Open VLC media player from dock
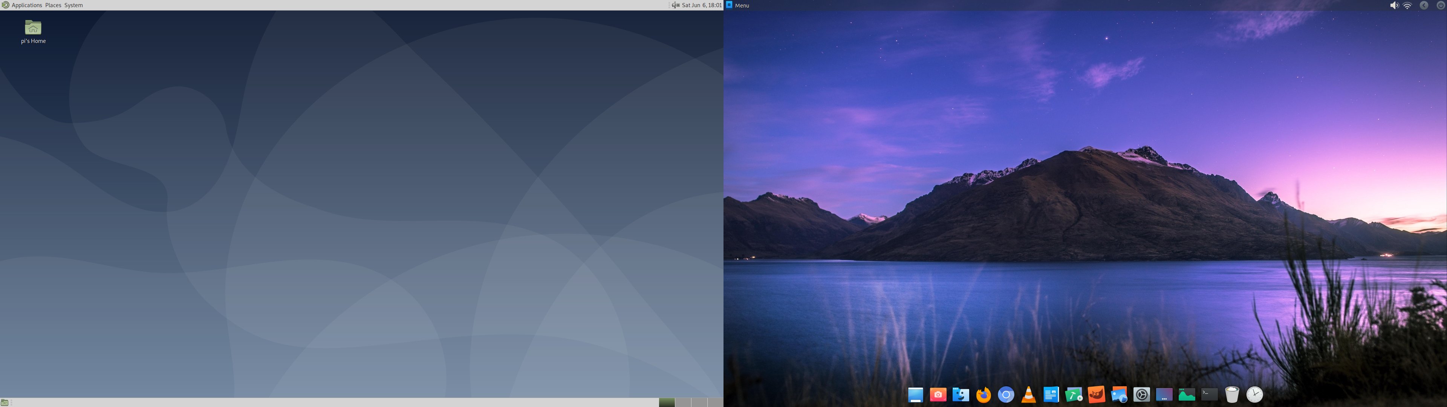The image size is (1447, 407). click(x=1028, y=395)
